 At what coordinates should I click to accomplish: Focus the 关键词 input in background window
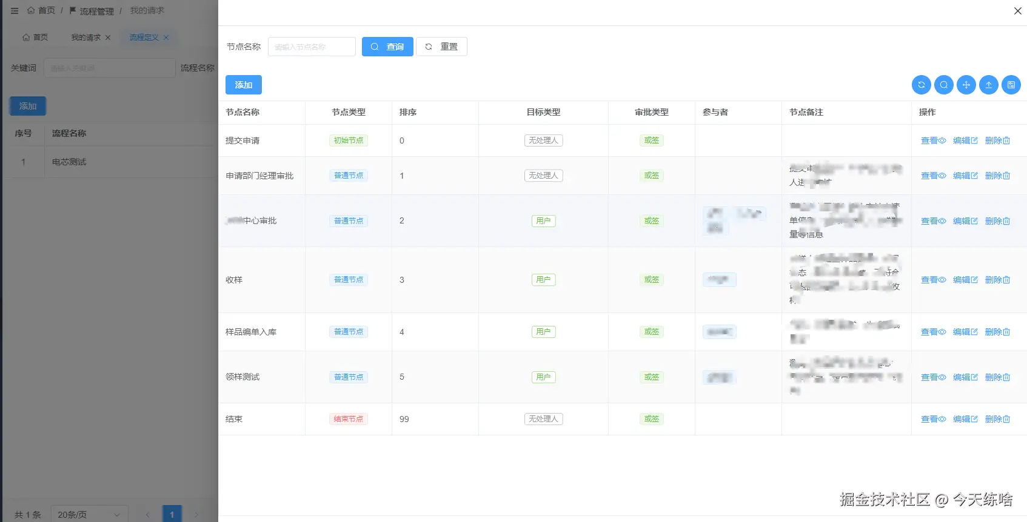[109, 68]
